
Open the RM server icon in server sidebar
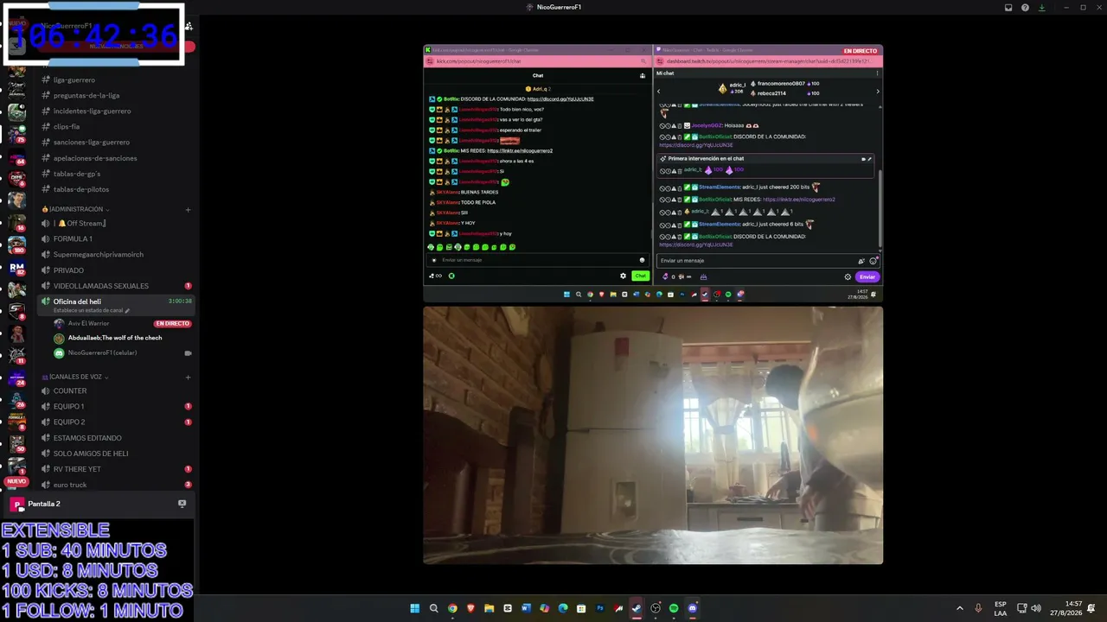pos(16,269)
